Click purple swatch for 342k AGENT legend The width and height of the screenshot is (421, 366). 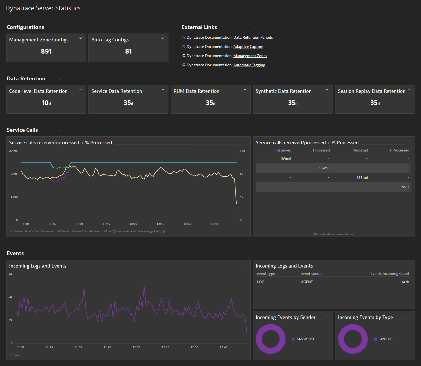click(293, 339)
